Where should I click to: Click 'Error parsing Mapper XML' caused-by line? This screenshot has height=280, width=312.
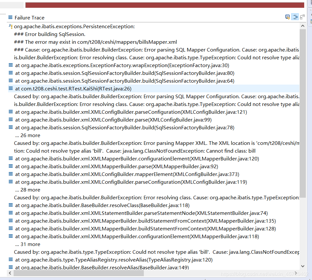tap(156, 143)
